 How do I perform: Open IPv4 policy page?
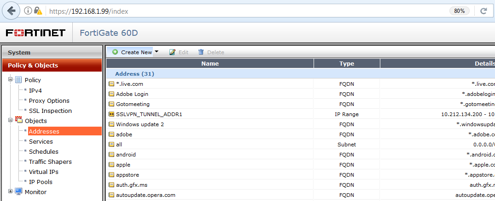click(x=35, y=90)
